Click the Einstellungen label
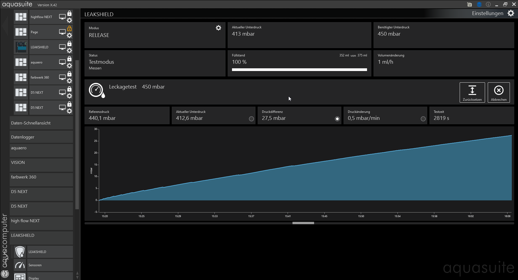This screenshot has width=518, height=280. pos(487,13)
